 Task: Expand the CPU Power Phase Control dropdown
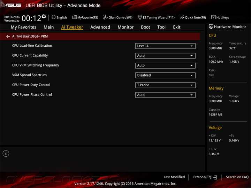(x=165, y=95)
